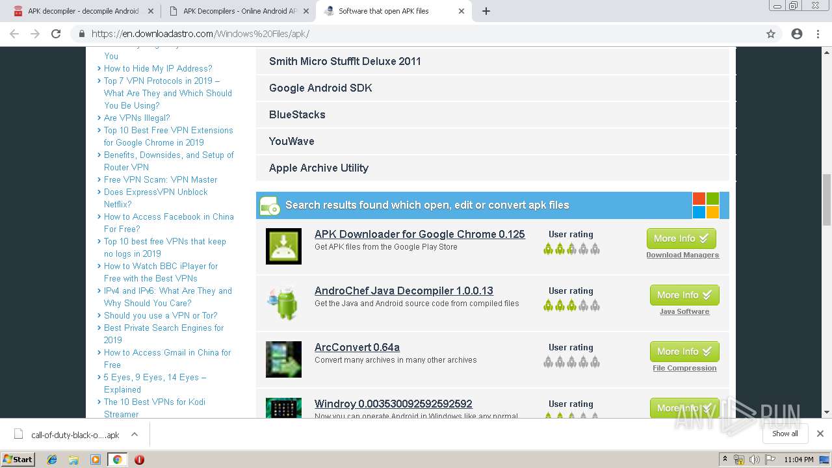
Task: Open Top 7 VPN Protocols in 2019 link
Action: (168, 93)
